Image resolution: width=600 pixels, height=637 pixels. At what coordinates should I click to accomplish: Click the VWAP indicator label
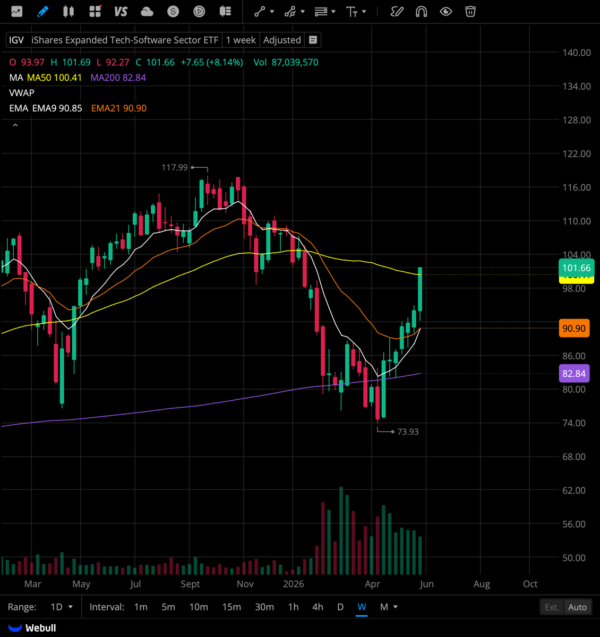22,93
